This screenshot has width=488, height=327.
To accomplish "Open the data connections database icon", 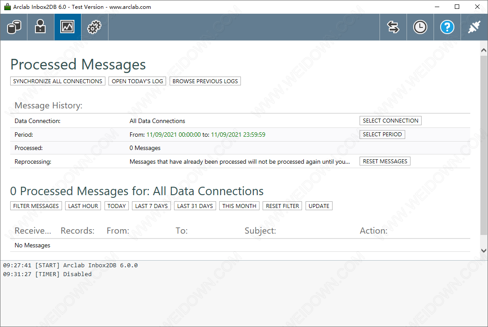I will (x=14, y=27).
